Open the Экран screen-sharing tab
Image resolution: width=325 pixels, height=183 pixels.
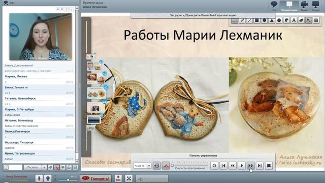[x=316, y=6]
